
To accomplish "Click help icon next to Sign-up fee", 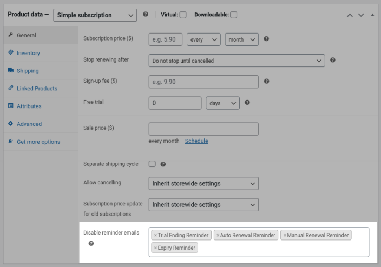I will [x=266, y=82].
